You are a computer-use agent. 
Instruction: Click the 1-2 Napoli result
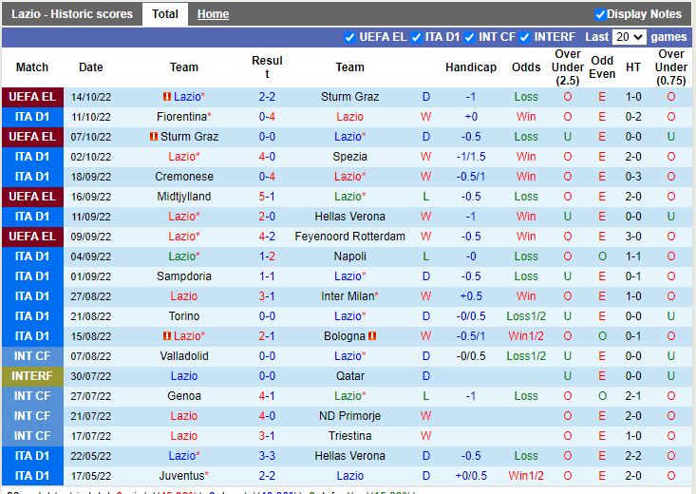click(267, 256)
